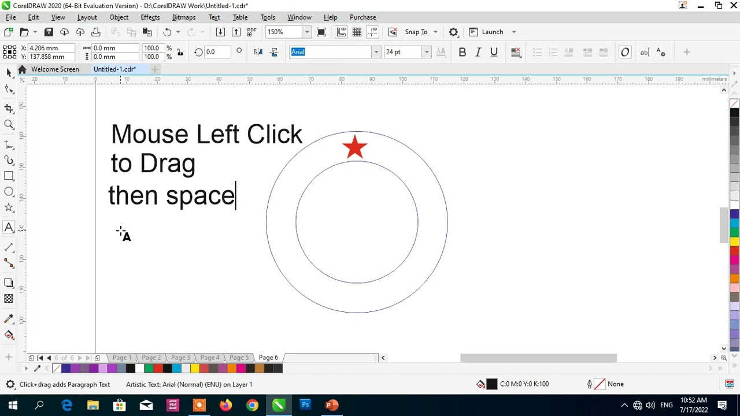Select the Transparency checkerboard tool
The height and width of the screenshot is (416, 740).
(x=9, y=299)
